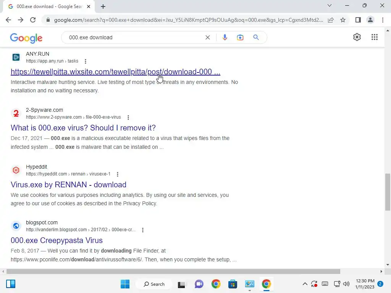Screen dimensions: 391x293
Task: Click the https://hypeddit.com › rennan › virusexe-1 URL
Action: pyautogui.click(x=68, y=174)
